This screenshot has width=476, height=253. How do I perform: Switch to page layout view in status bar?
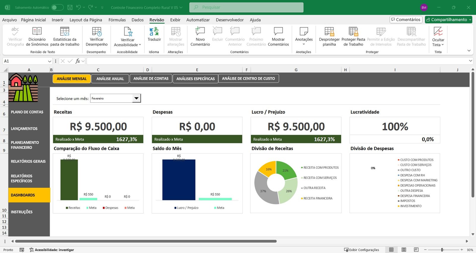coord(404,250)
